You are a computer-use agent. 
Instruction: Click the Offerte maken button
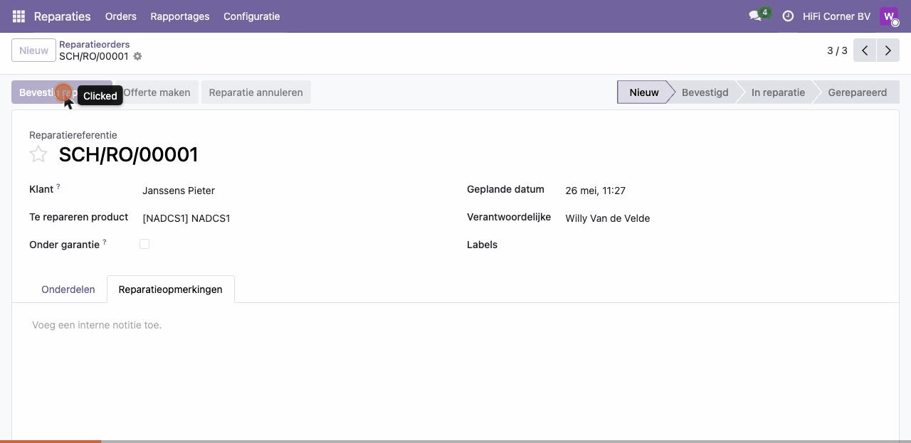click(157, 92)
